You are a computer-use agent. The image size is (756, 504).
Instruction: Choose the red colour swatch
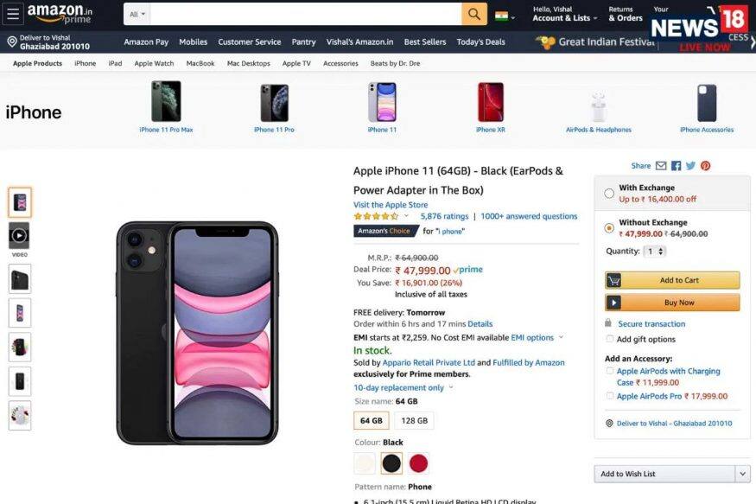(418, 463)
